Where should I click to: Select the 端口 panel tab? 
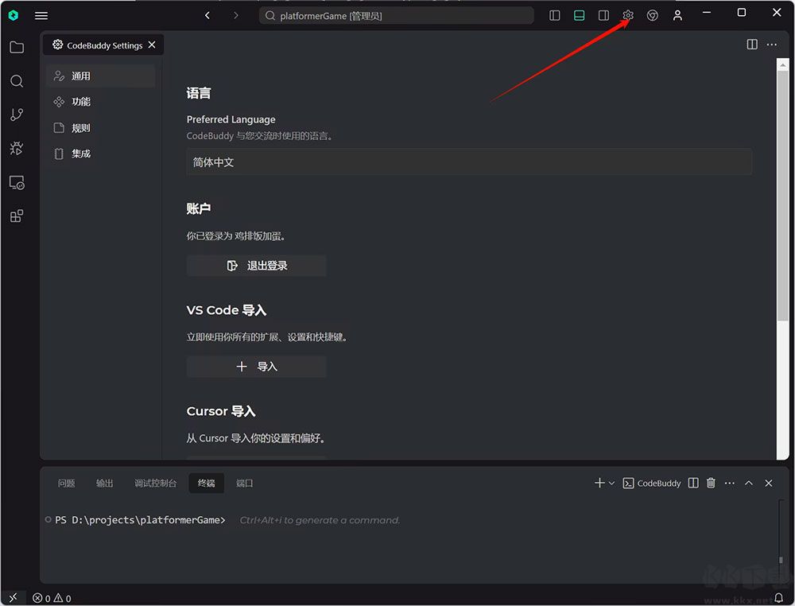click(x=244, y=483)
